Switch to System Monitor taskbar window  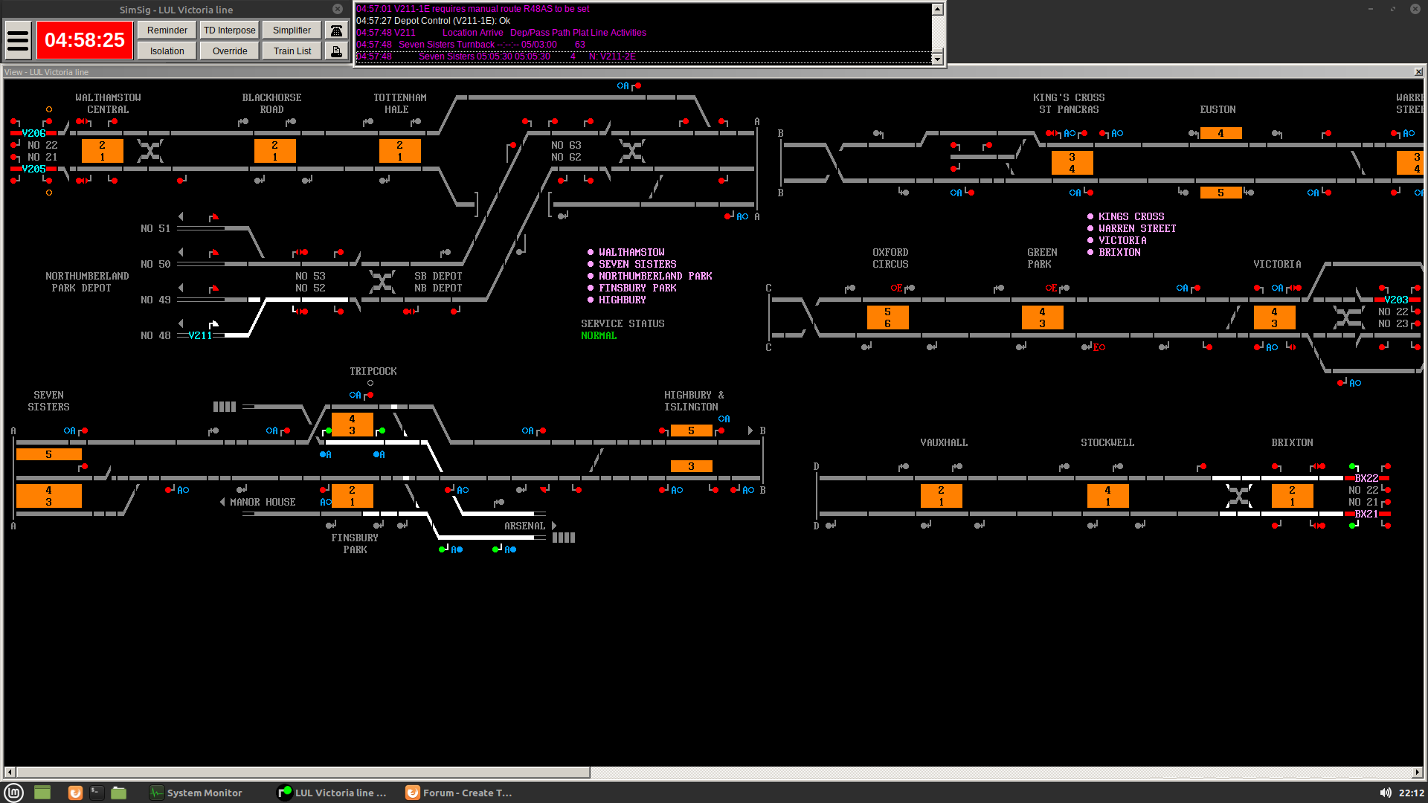[196, 793]
